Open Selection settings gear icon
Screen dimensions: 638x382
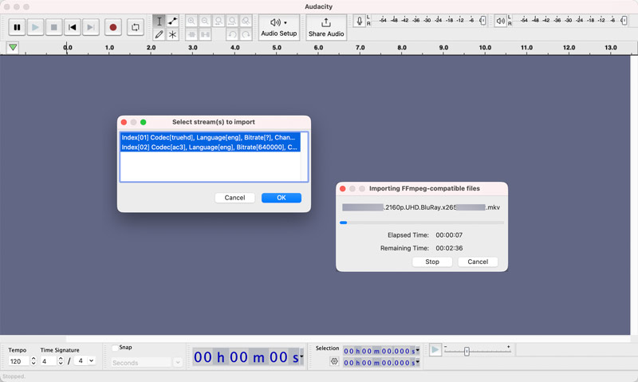334,361
